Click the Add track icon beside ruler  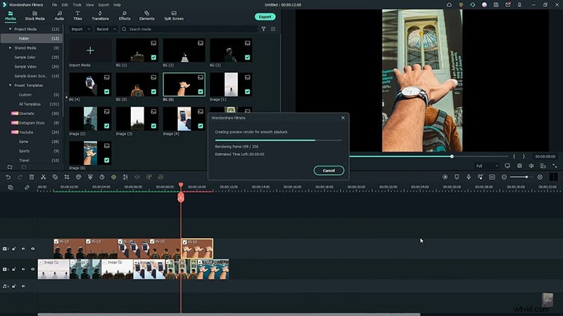pyautogui.click(x=11, y=187)
